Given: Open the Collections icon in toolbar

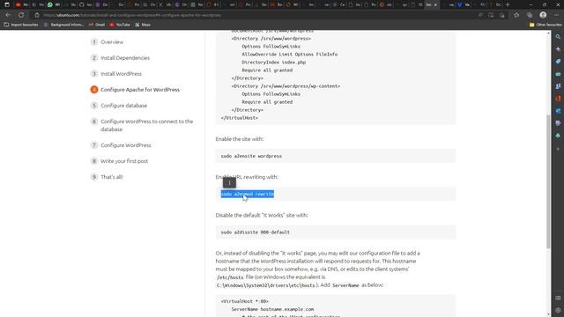Looking at the screenshot, I should click(x=530, y=15).
